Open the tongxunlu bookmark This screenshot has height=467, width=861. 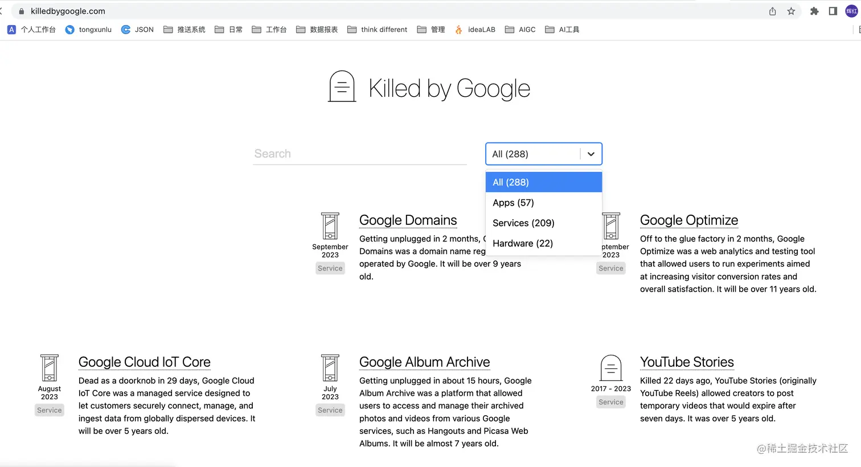pos(88,30)
